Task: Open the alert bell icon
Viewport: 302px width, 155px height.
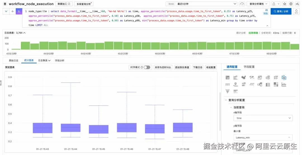Action: pyautogui.click(x=274, y=4)
